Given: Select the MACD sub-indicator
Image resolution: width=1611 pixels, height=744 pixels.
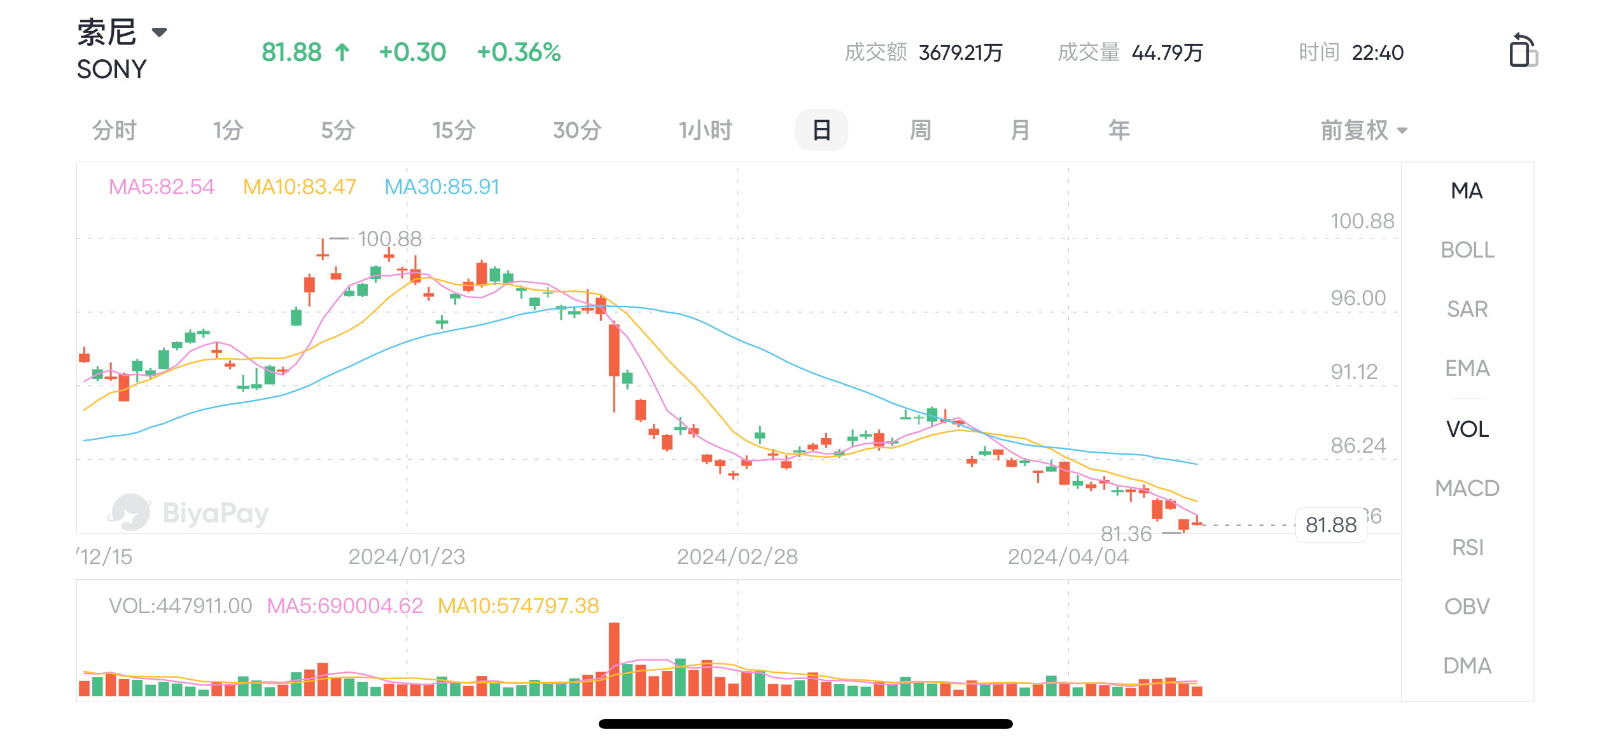Looking at the screenshot, I should [x=1467, y=488].
